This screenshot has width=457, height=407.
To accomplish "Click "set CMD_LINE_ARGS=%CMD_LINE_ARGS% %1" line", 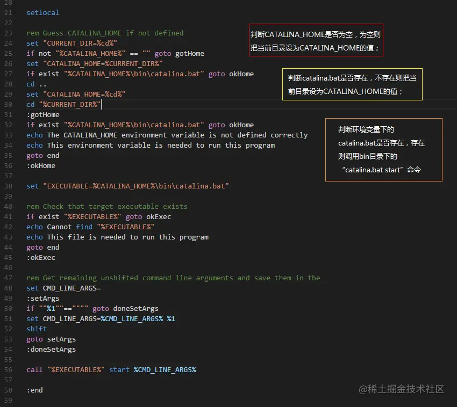I will coord(101,318).
